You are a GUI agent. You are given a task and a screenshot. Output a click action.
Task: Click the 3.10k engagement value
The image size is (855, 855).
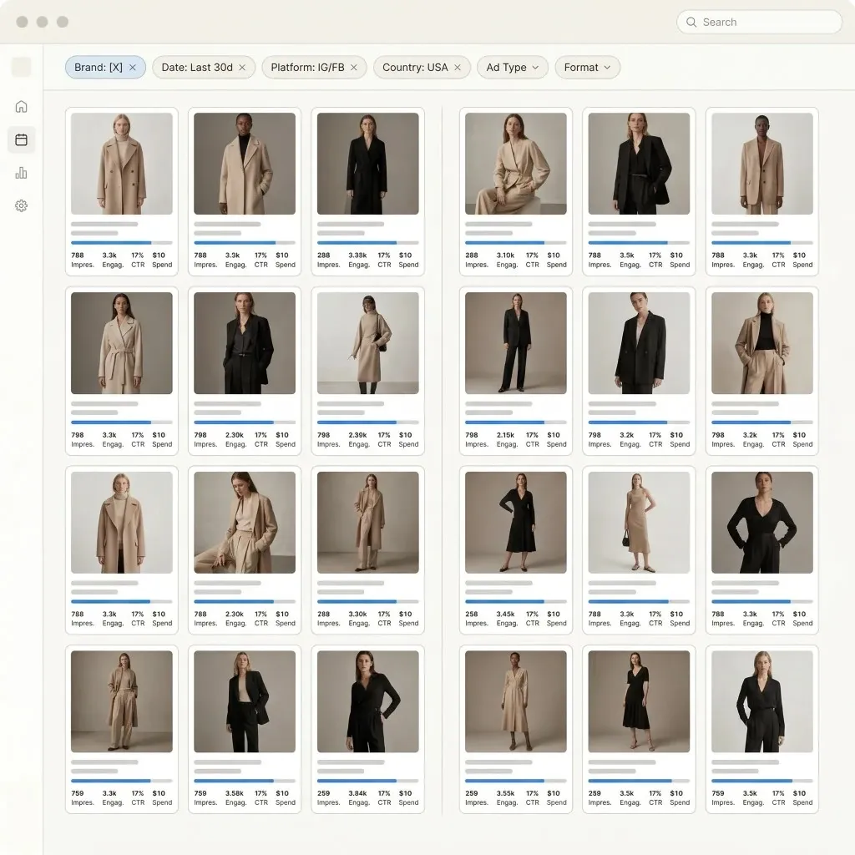[505, 255]
